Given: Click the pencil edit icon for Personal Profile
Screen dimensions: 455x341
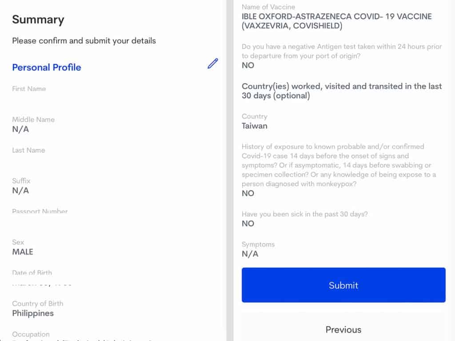Looking at the screenshot, I should (213, 63).
